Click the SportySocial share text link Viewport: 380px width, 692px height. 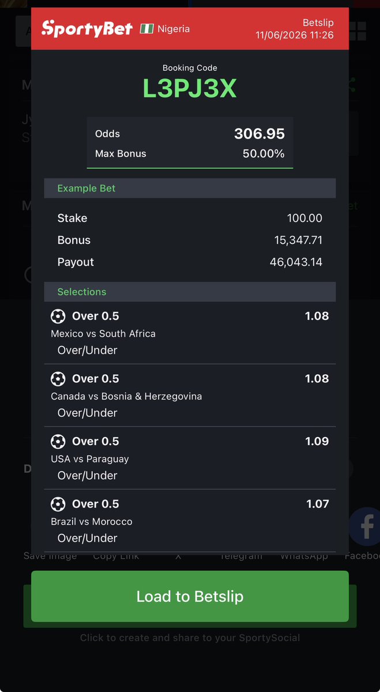tap(190, 638)
